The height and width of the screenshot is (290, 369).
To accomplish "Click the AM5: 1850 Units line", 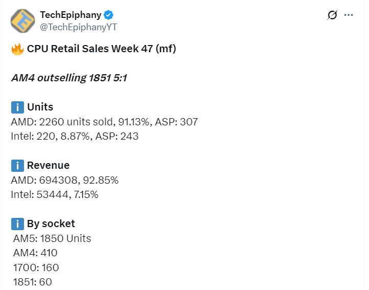I will pyautogui.click(x=52, y=238).
